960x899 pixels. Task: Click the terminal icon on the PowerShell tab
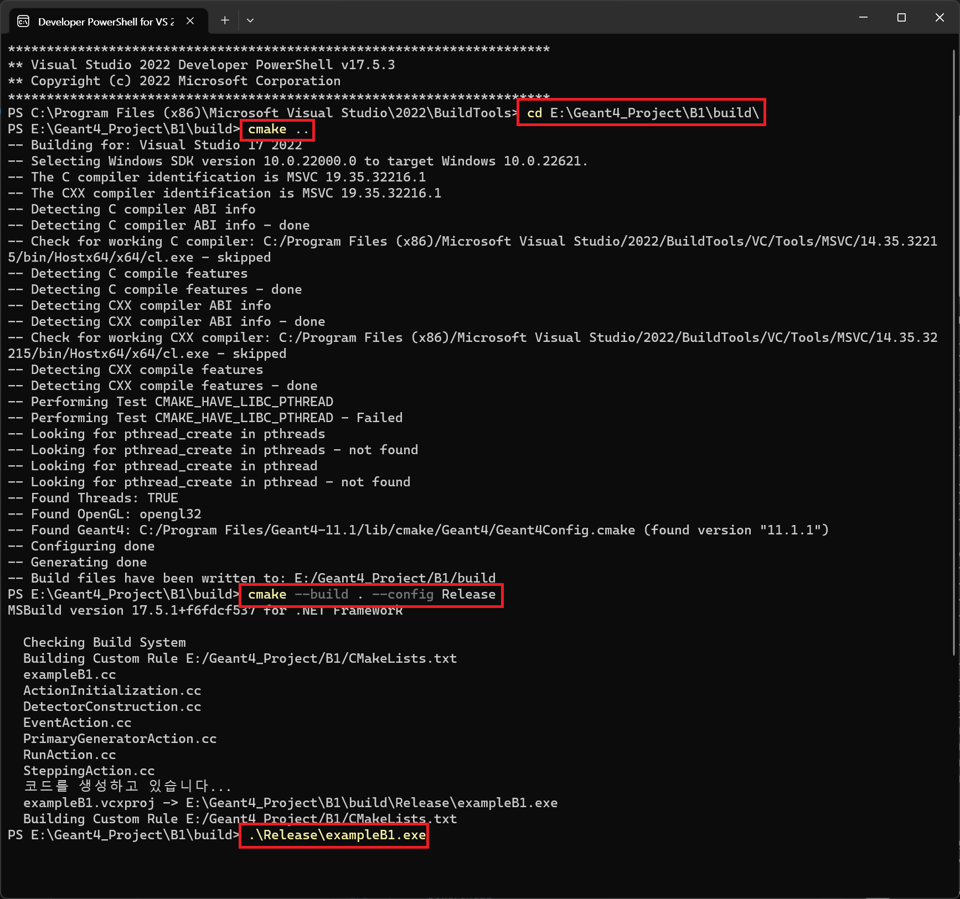click(23, 22)
